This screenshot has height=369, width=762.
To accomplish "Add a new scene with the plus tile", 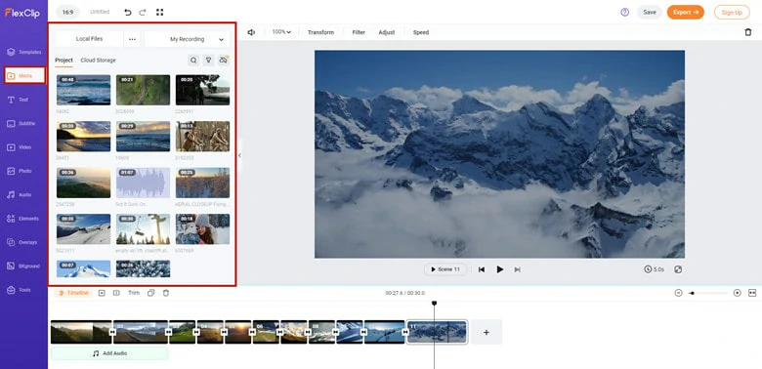I will coord(486,332).
